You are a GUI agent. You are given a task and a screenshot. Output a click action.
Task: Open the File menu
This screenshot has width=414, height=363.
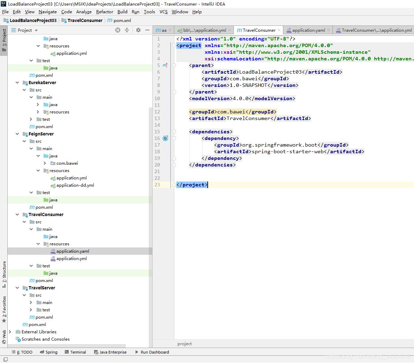[5, 12]
